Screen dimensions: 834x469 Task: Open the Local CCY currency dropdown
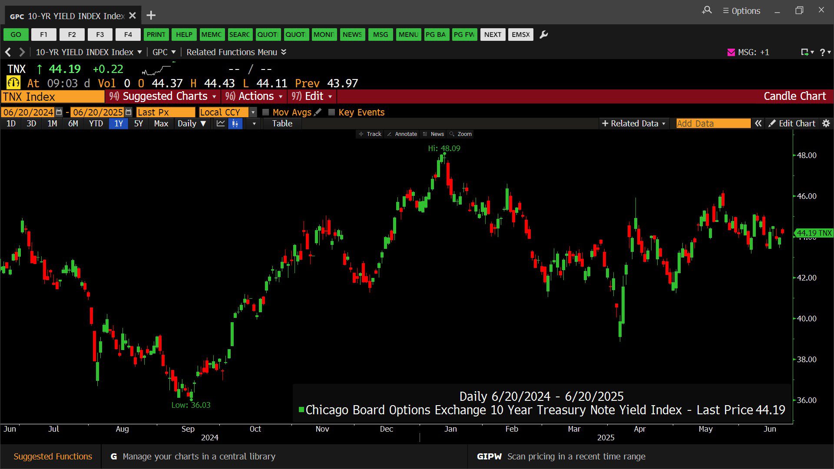(253, 112)
